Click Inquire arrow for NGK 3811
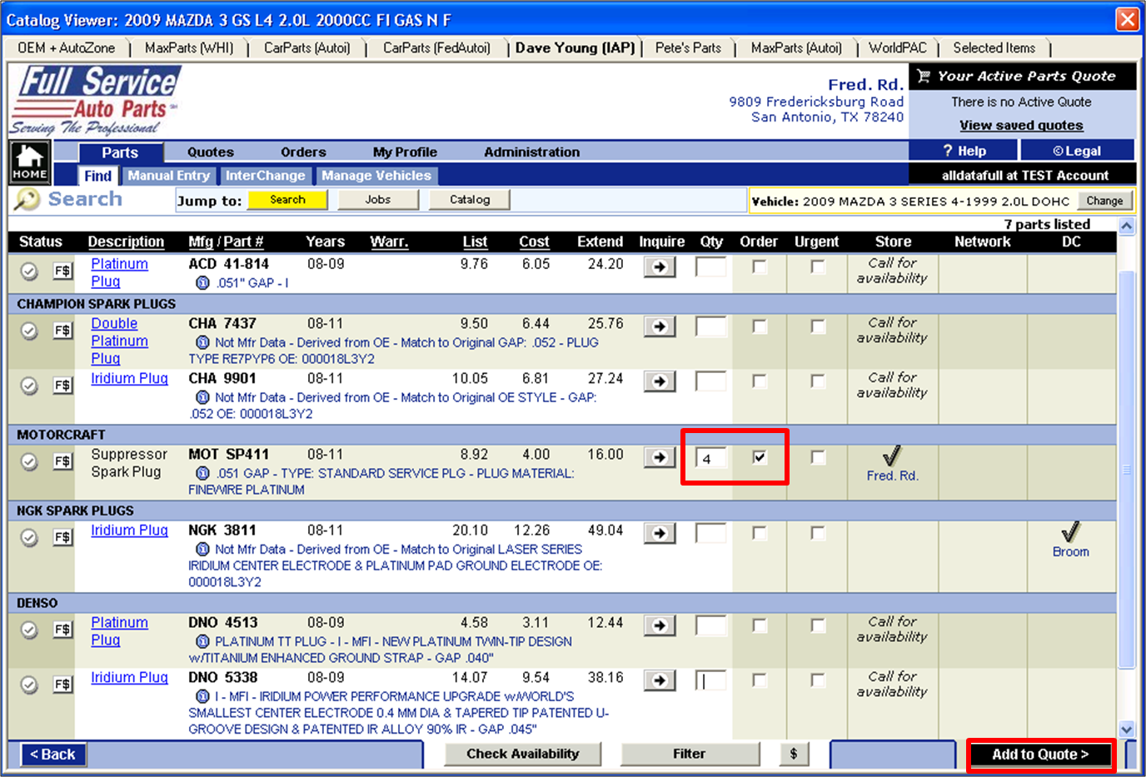Image resolution: width=1146 pixels, height=777 pixels. 660,533
